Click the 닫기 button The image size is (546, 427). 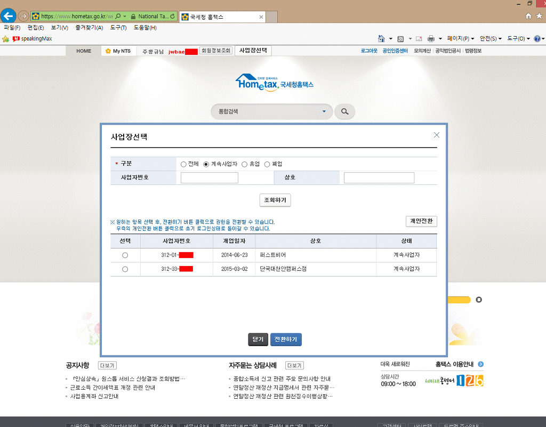258,339
